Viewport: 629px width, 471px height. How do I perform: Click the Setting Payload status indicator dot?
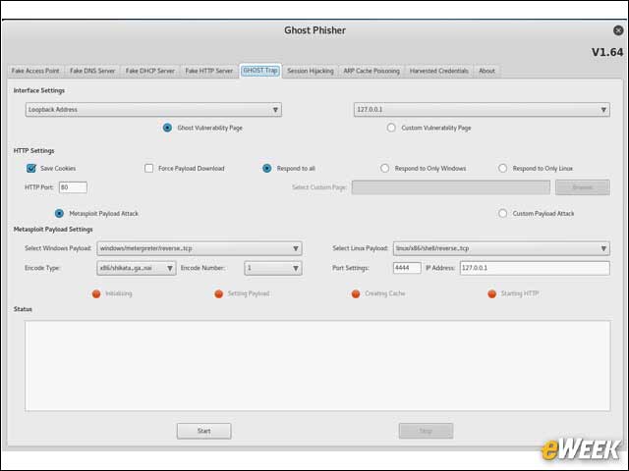(x=218, y=294)
